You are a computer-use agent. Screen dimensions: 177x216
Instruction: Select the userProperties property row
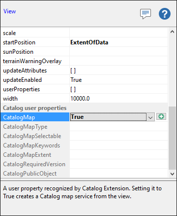point(84,89)
